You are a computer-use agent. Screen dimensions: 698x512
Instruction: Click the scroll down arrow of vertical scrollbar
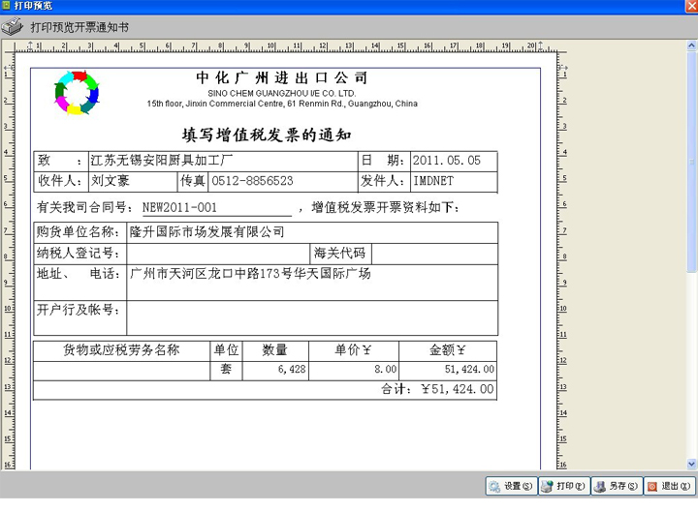coord(691,464)
